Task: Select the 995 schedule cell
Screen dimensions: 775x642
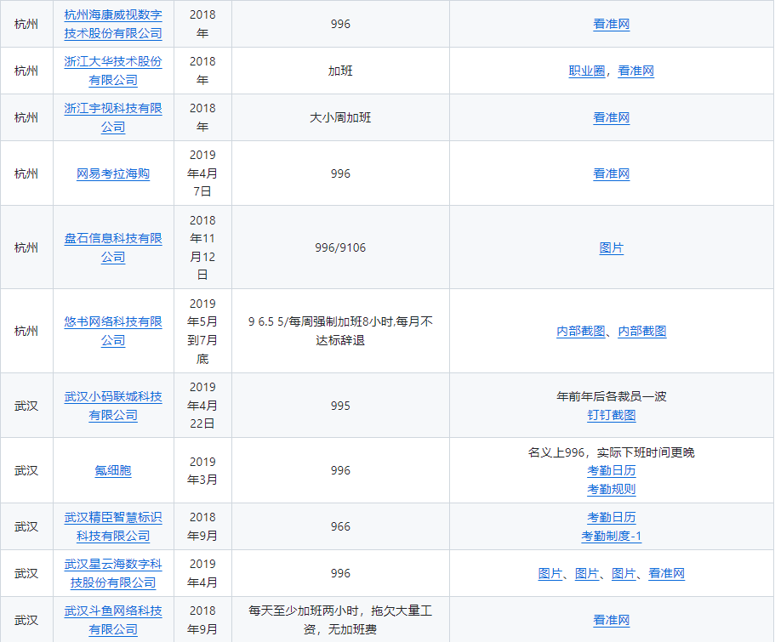Action: click(x=340, y=406)
